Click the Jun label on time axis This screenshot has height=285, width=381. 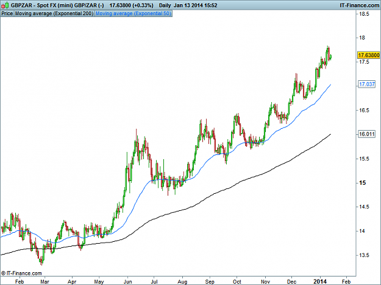coord(127,282)
